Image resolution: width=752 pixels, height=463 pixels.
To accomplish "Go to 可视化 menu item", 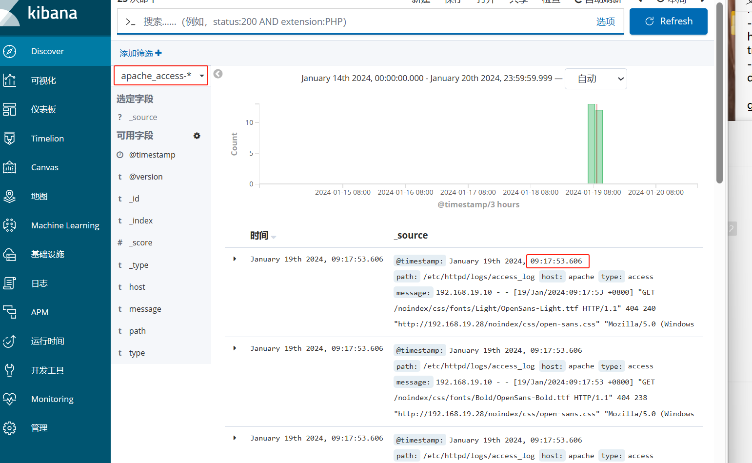I will point(43,81).
